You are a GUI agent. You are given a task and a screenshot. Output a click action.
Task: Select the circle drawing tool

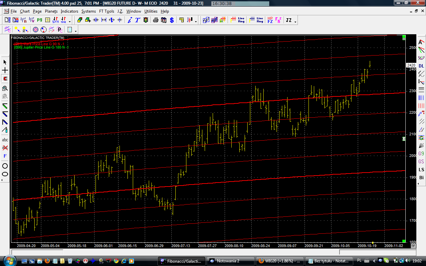5,166
